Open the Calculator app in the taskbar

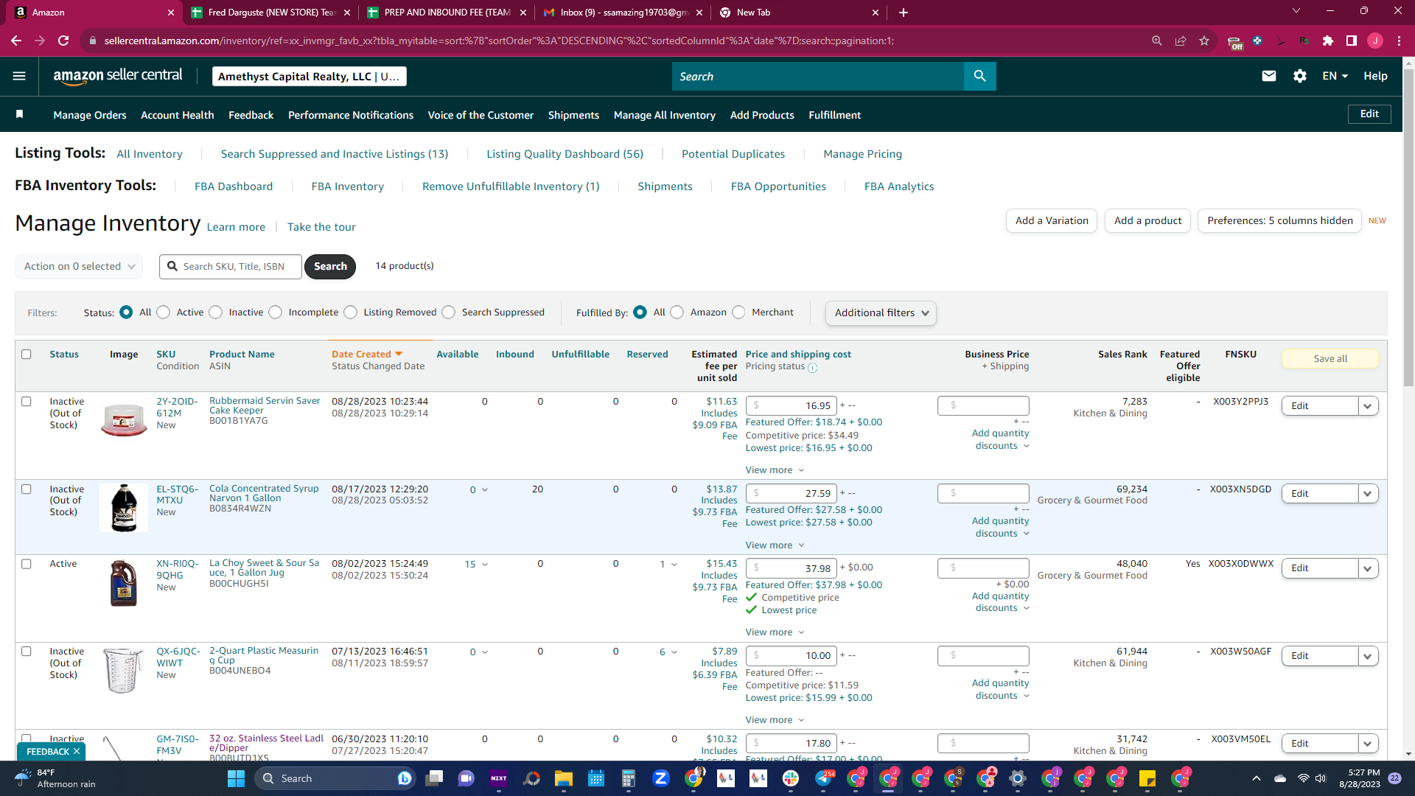click(x=629, y=778)
